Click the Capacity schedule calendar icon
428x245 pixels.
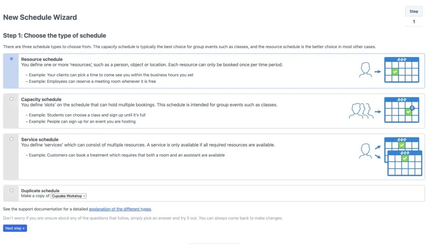coord(401,110)
